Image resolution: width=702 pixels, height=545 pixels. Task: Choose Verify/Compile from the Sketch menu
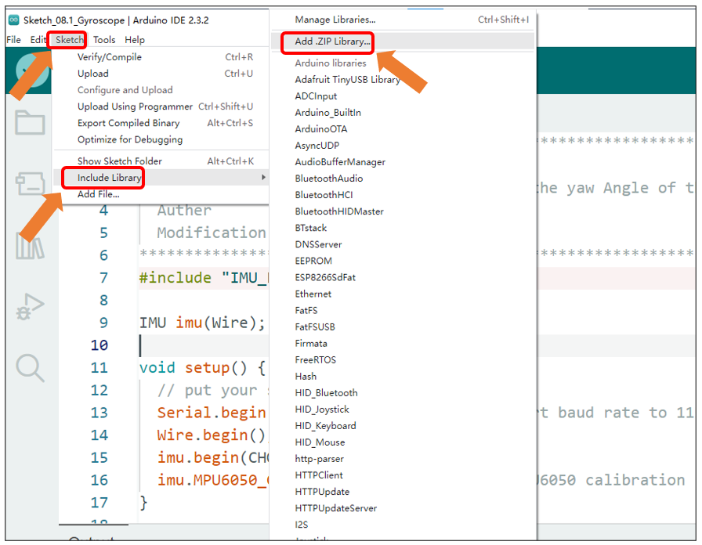[x=161, y=57]
